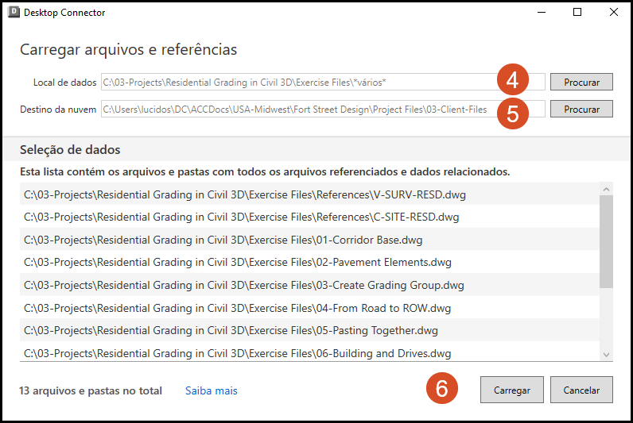Select the 04-From Road to ROW.dwg file

point(238,308)
